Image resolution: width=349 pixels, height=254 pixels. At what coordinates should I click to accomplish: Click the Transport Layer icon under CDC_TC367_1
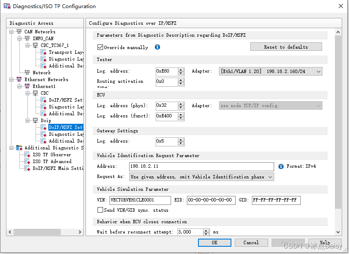coord(44,53)
